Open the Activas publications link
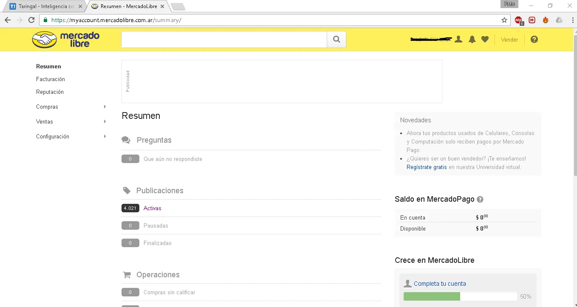Image resolution: width=577 pixels, height=307 pixels. 153,208
